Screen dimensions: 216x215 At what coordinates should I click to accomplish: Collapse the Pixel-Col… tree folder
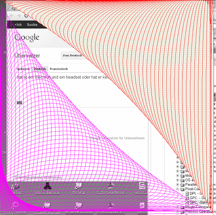[x=177, y=189]
